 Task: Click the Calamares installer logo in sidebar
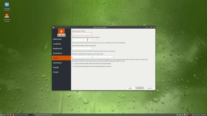coord(61,33)
